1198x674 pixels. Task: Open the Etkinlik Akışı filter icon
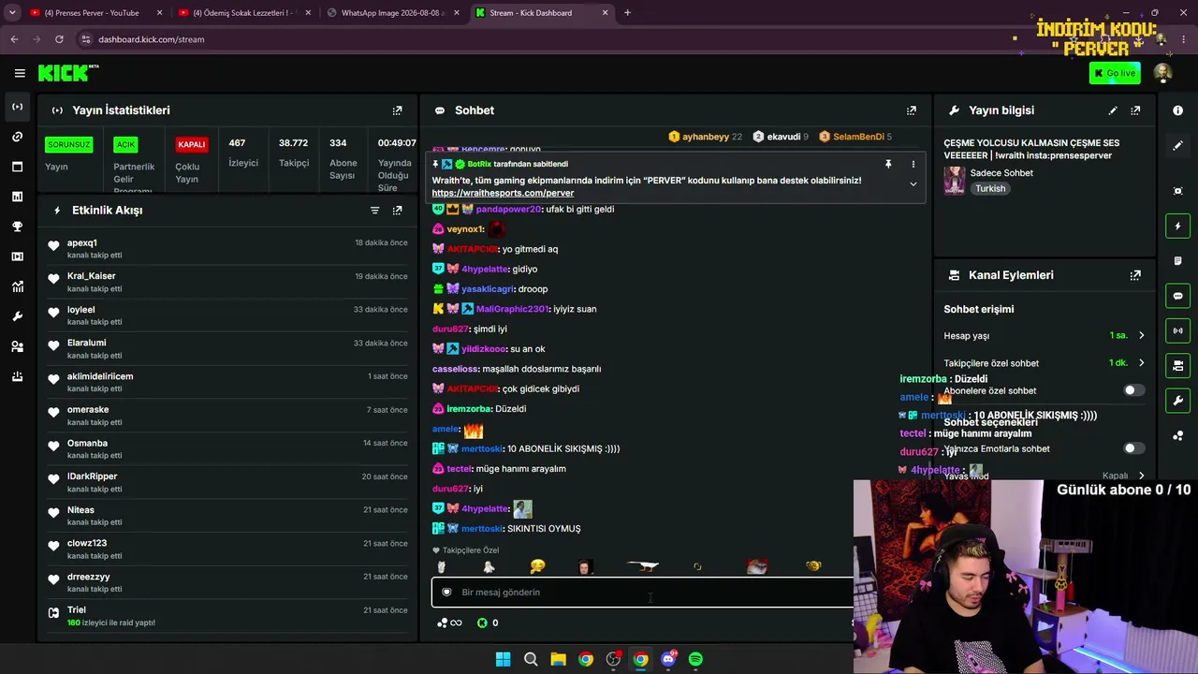[374, 211]
